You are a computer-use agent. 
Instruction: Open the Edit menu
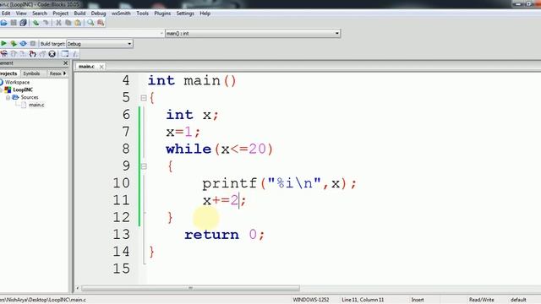[x=6, y=14]
